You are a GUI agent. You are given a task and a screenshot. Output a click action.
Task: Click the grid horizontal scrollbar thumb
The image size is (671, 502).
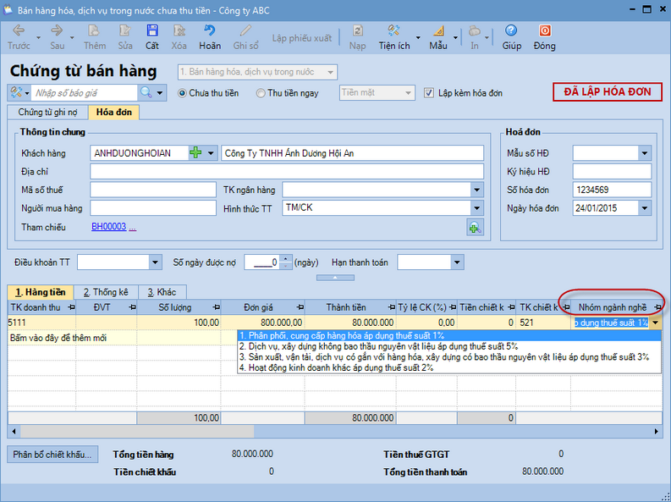click(x=137, y=432)
